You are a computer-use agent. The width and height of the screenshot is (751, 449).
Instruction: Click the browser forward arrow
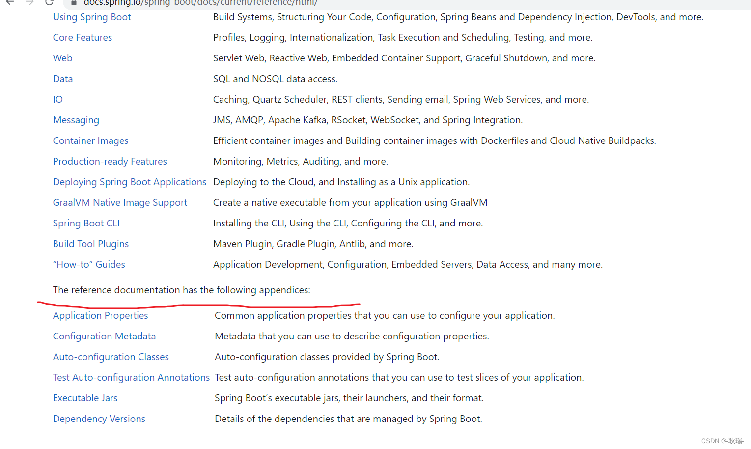(x=29, y=2)
